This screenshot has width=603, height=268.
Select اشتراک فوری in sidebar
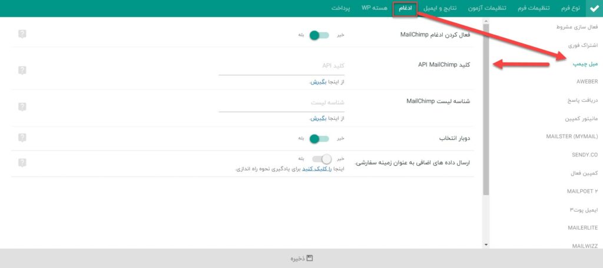[x=582, y=45]
